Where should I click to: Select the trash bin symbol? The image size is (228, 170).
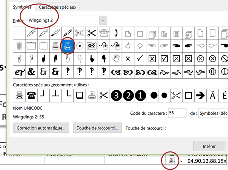(19, 46)
